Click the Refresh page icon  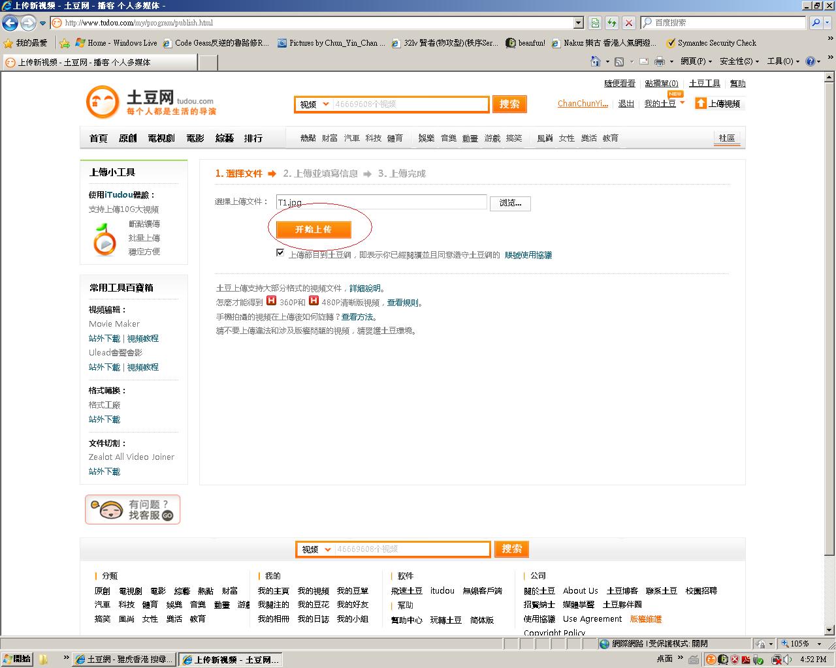tap(612, 23)
